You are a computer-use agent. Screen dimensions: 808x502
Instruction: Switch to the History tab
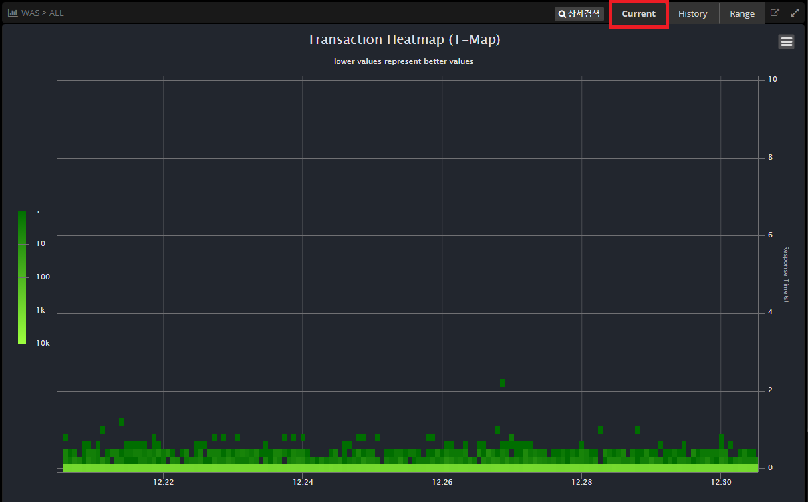coord(692,13)
